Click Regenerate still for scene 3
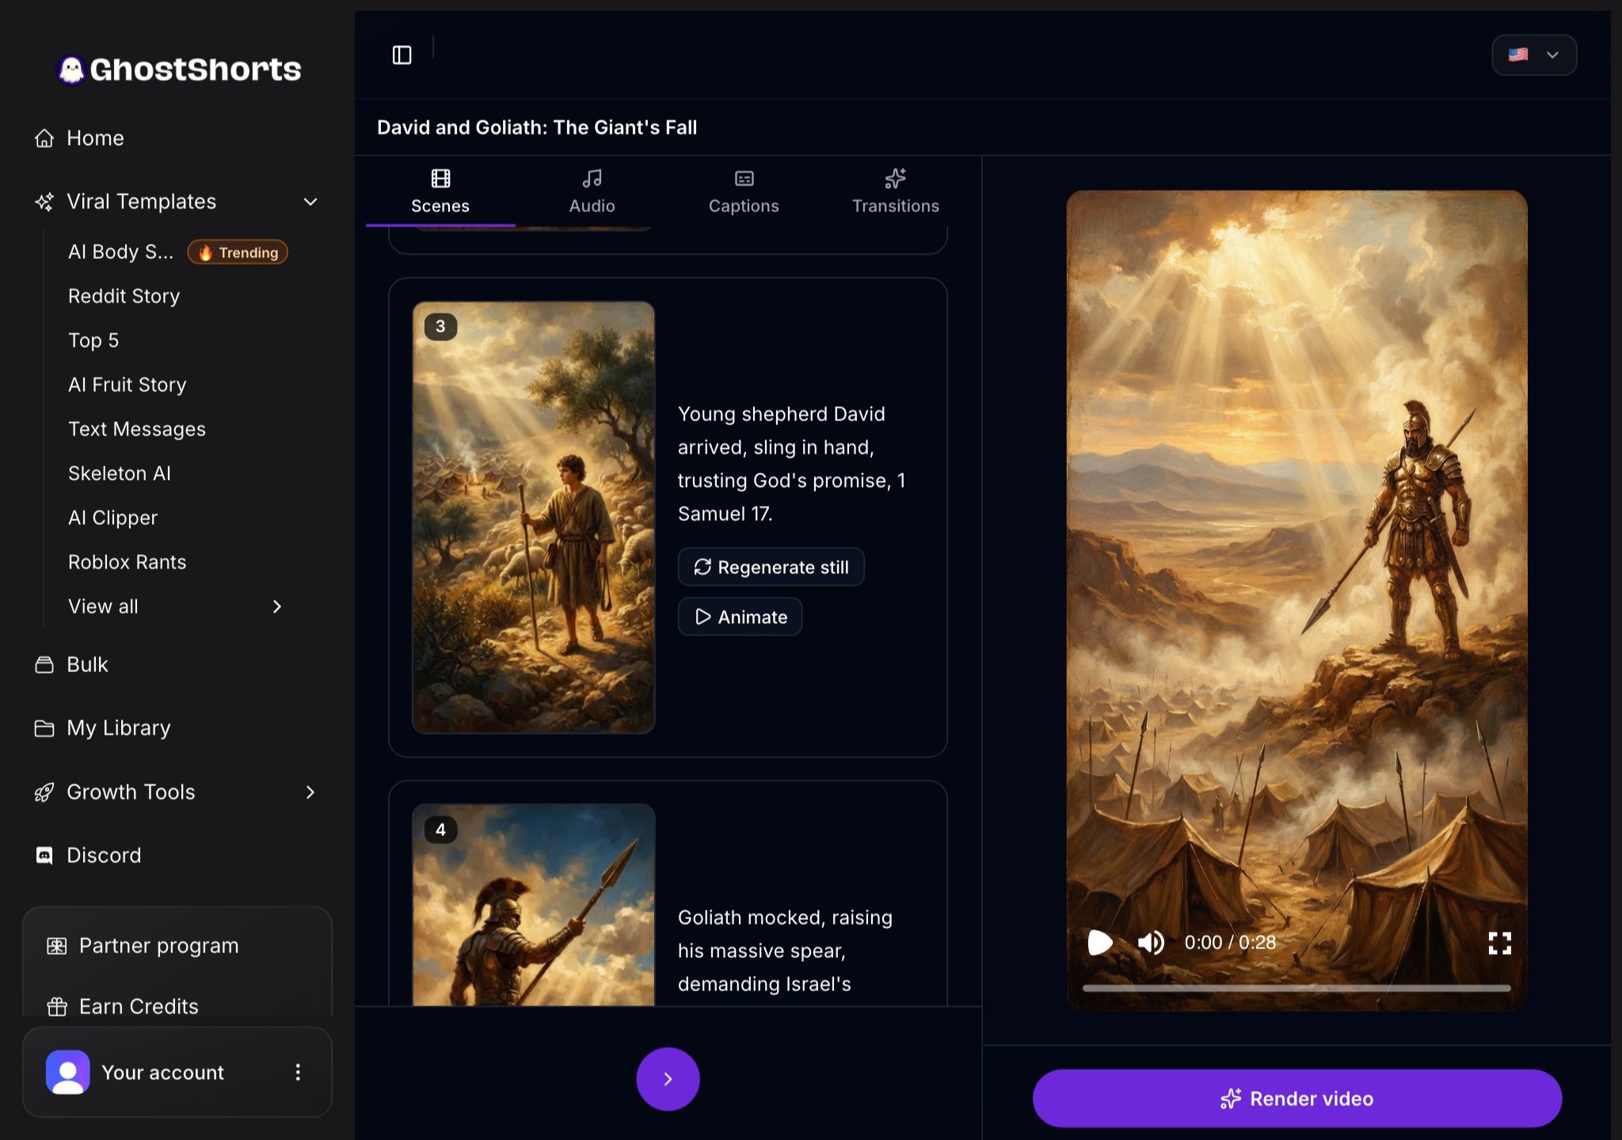The height and width of the screenshot is (1140, 1622). click(771, 567)
